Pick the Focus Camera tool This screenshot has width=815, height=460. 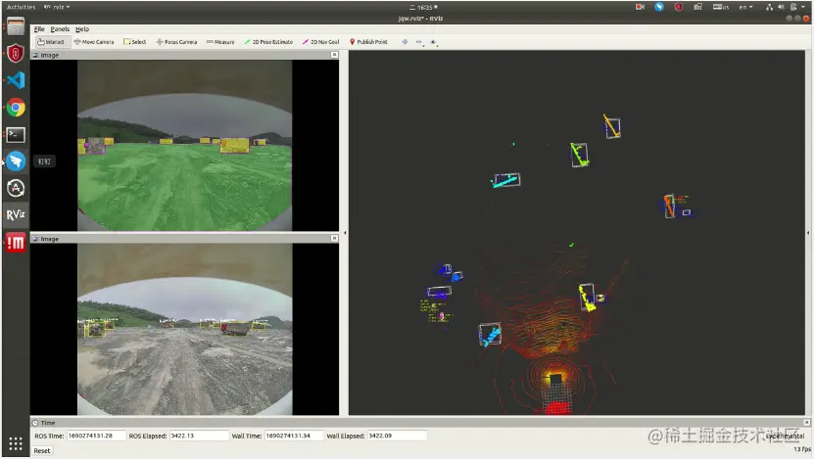(176, 42)
